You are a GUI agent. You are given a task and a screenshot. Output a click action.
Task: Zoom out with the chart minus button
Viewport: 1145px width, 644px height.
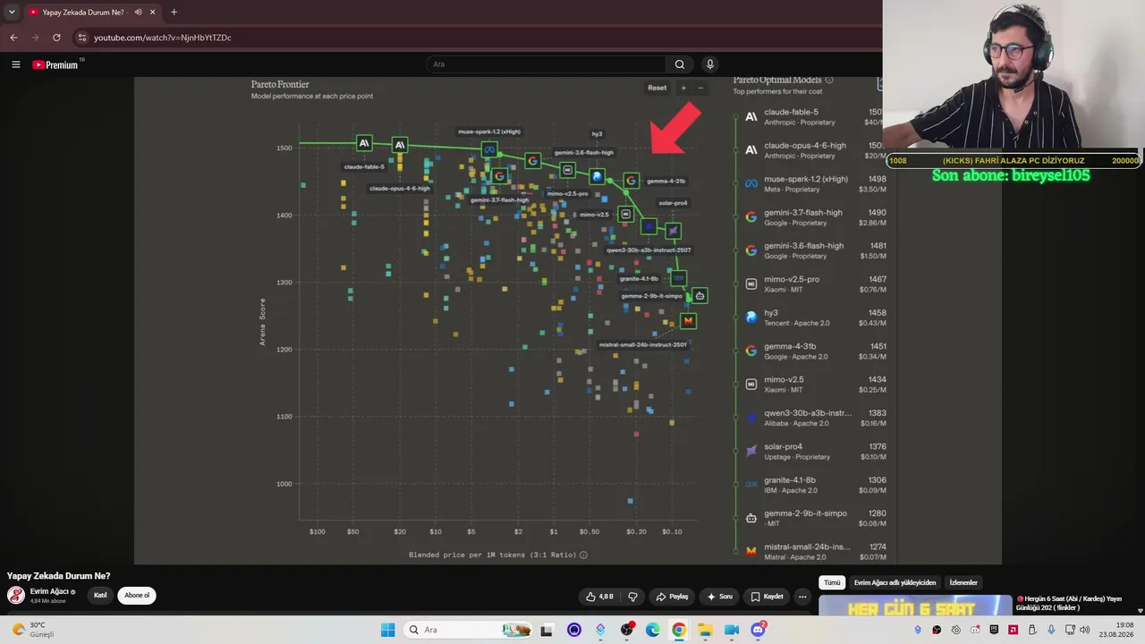pyautogui.click(x=700, y=88)
